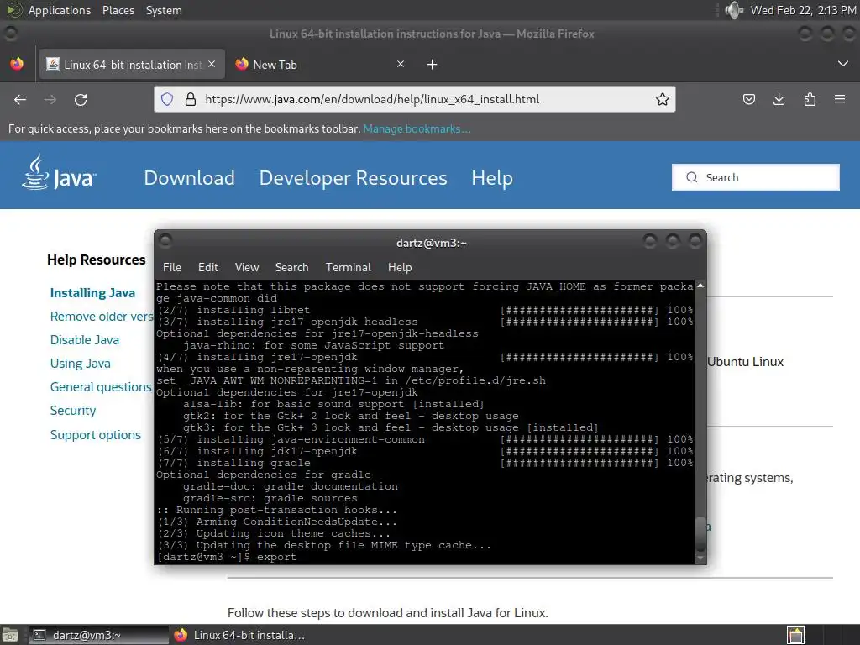
Task: Open the volume speaker icon in top panel
Action: pyautogui.click(x=733, y=10)
